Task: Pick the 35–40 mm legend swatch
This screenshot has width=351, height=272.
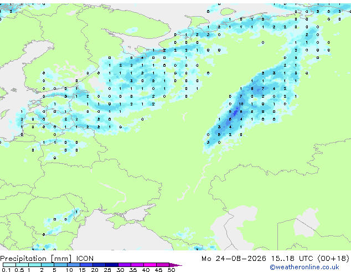Action: click(137, 265)
